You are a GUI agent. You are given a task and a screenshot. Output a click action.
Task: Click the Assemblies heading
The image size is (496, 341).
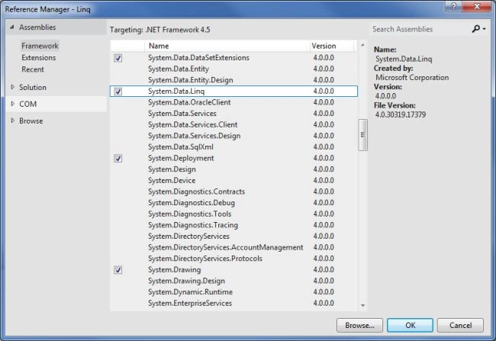[x=37, y=27]
